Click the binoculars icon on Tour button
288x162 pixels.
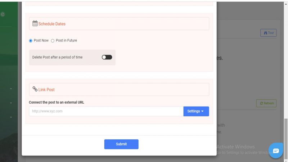point(265,33)
